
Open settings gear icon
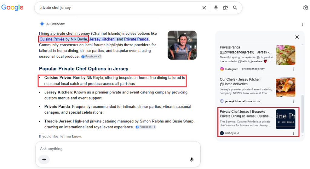tap(306, 8)
